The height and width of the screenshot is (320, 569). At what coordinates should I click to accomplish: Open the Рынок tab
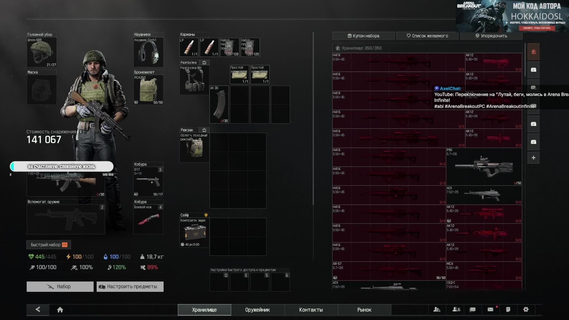click(364, 310)
